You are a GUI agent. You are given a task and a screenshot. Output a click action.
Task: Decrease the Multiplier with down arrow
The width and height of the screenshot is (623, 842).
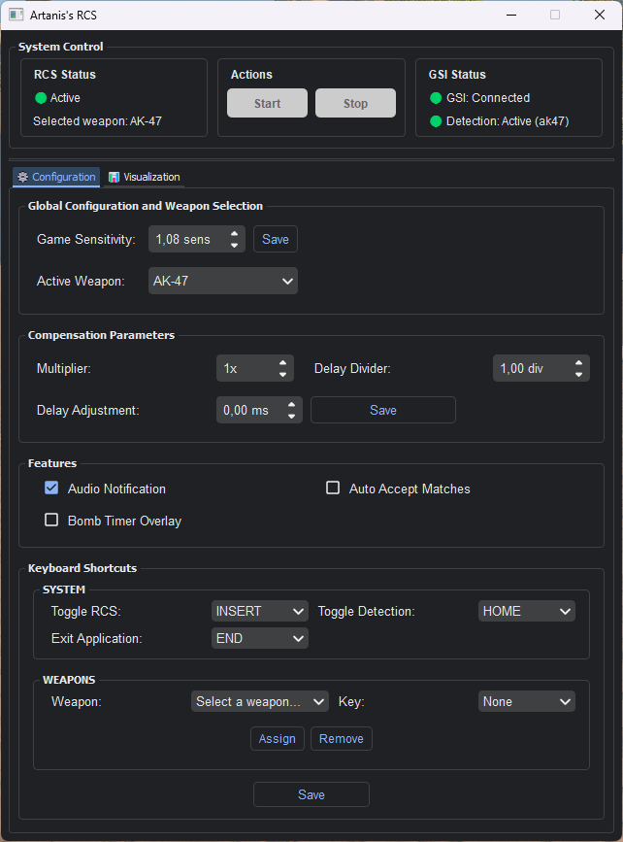(x=282, y=374)
